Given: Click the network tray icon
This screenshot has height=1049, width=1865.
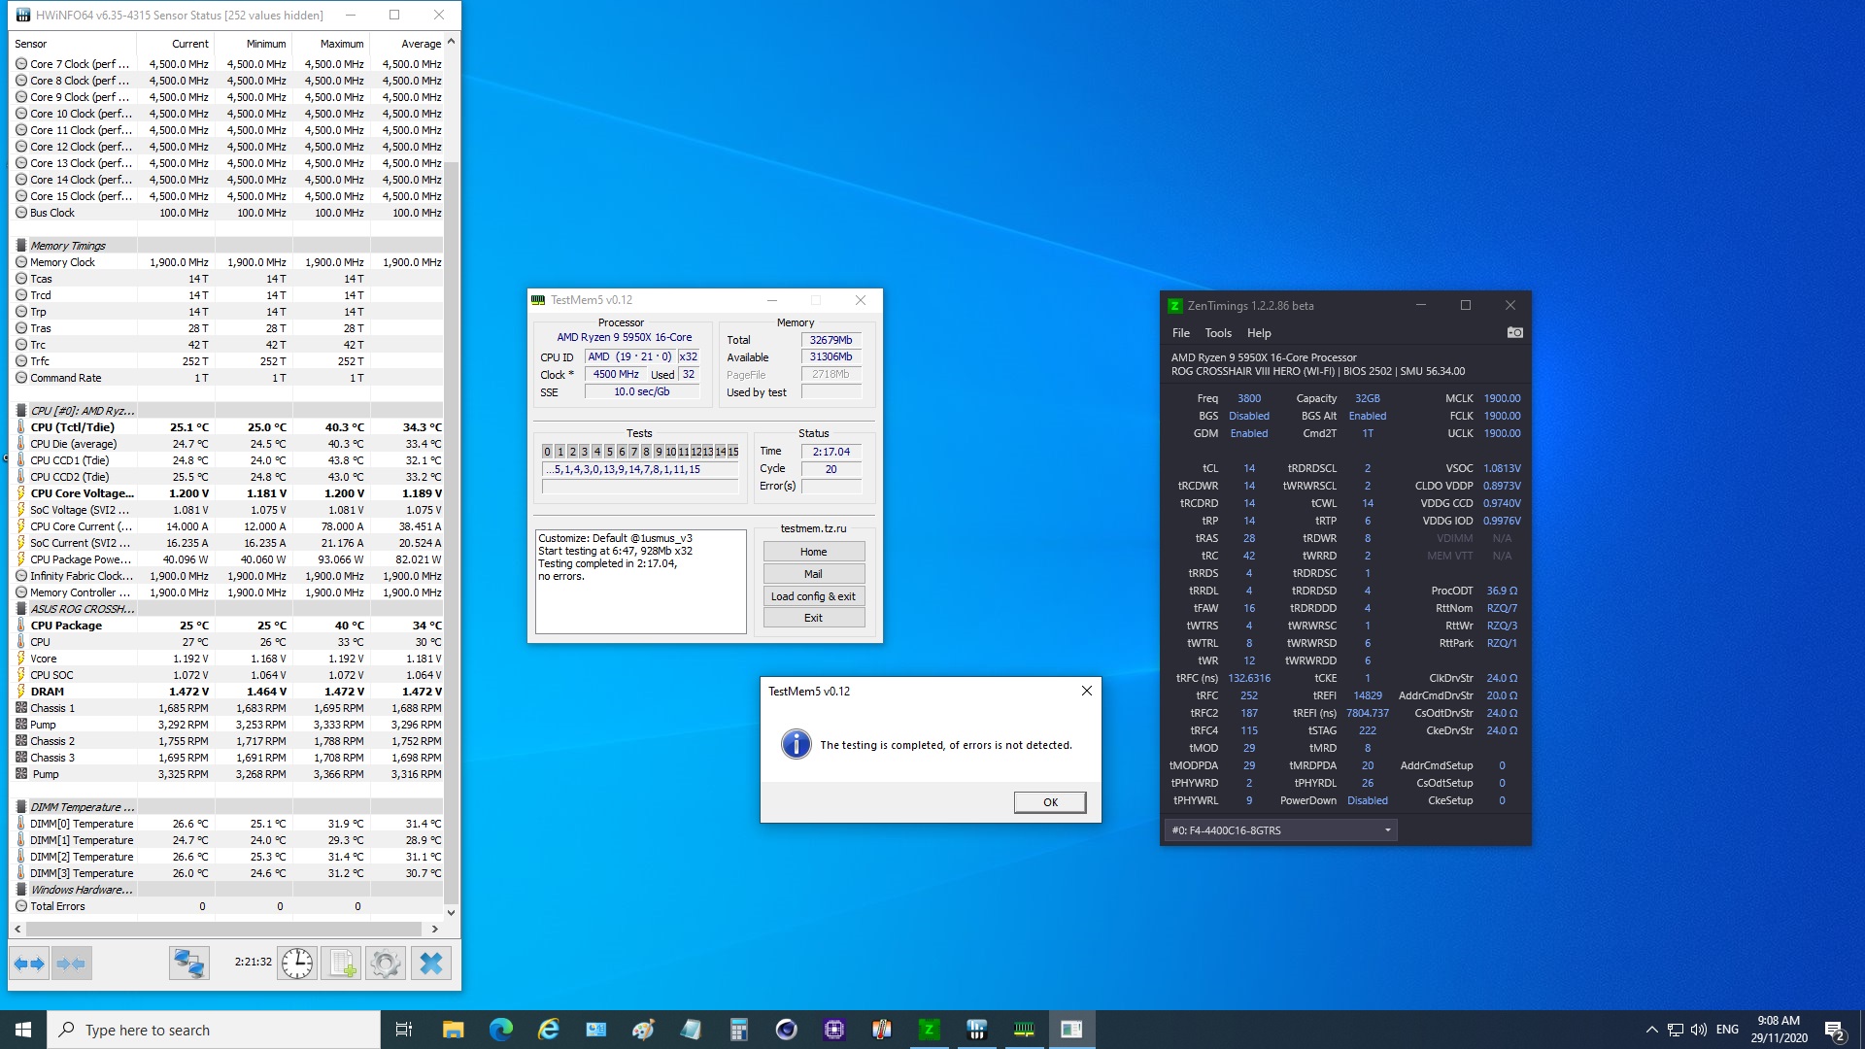Looking at the screenshot, I should [x=1676, y=1030].
